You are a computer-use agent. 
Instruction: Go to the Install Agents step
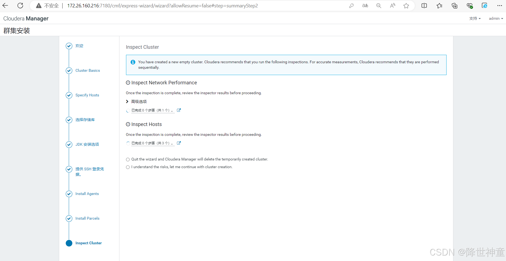[87, 194]
